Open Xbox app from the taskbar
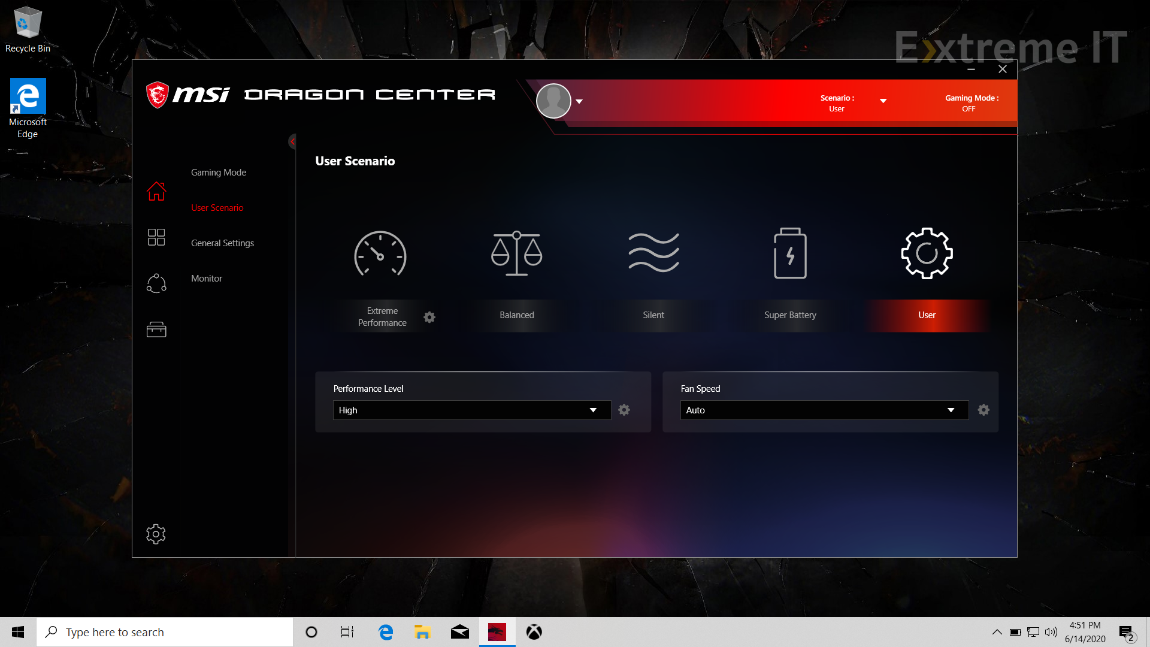 (534, 632)
